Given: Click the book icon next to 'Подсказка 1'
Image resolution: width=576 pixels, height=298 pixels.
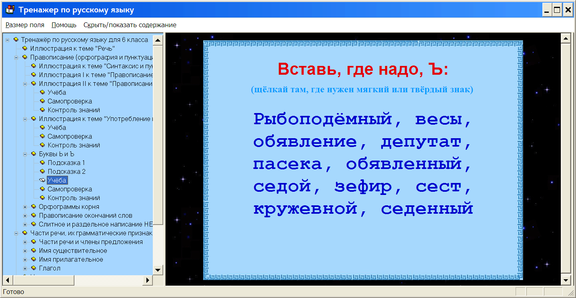Looking at the screenshot, I should (42, 163).
